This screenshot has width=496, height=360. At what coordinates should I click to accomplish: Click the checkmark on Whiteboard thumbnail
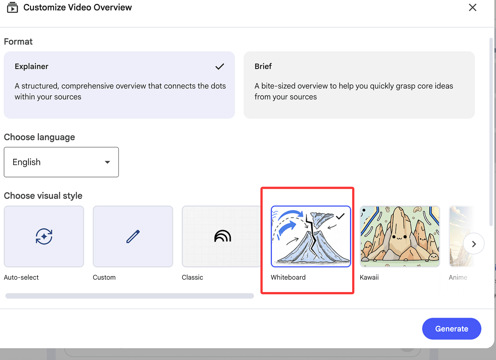pyautogui.click(x=340, y=216)
